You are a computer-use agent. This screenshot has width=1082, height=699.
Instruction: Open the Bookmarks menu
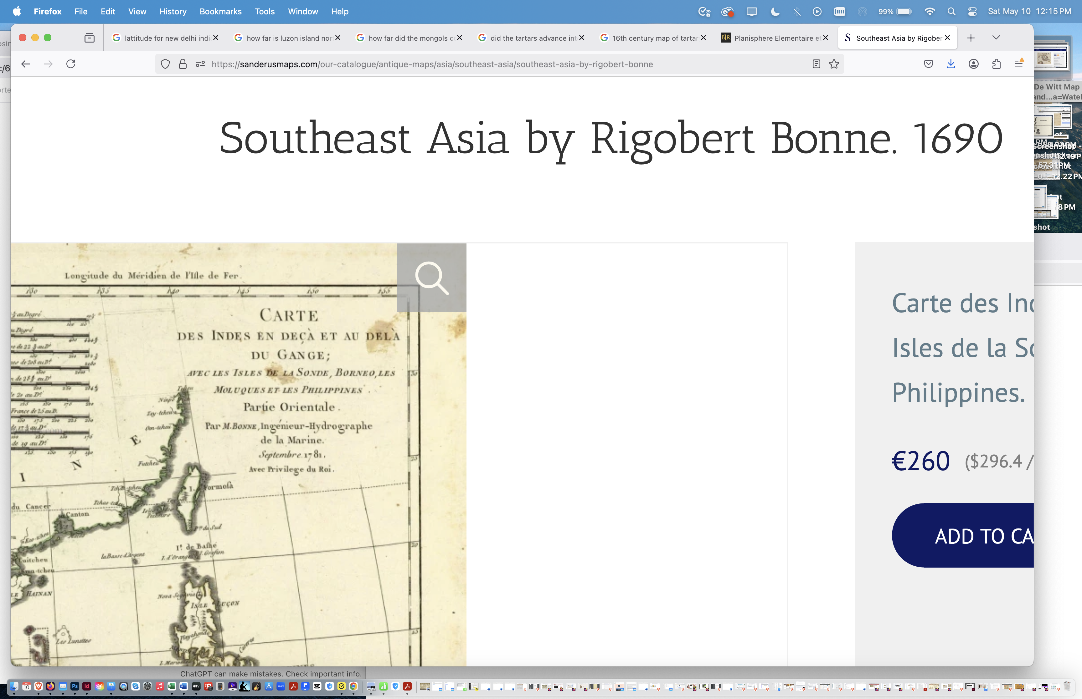click(x=221, y=11)
